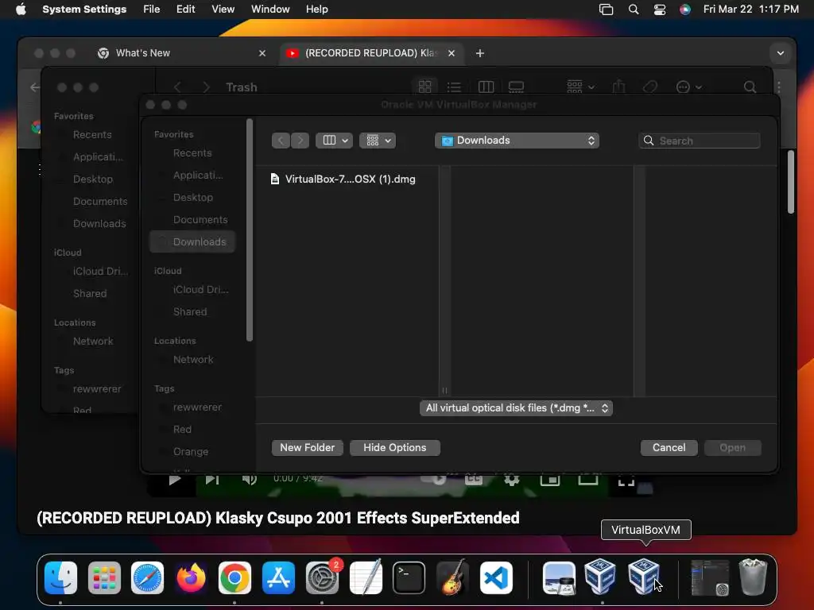This screenshot has width=814, height=610.
Task: Go forward in the file dialog
Action: click(x=300, y=141)
